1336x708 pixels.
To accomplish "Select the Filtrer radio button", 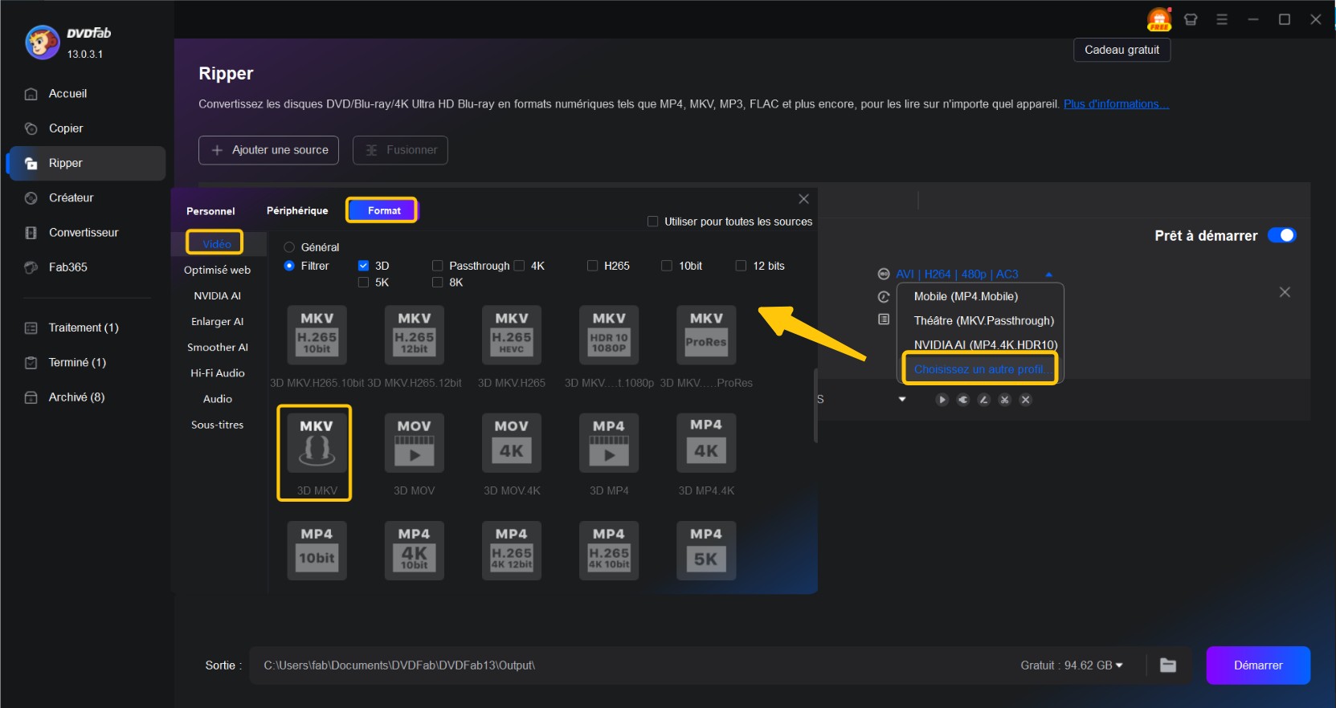I will [289, 266].
